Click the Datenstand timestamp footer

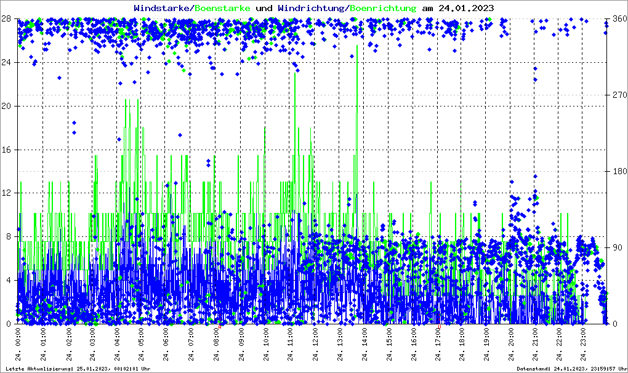(x=571, y=369)
